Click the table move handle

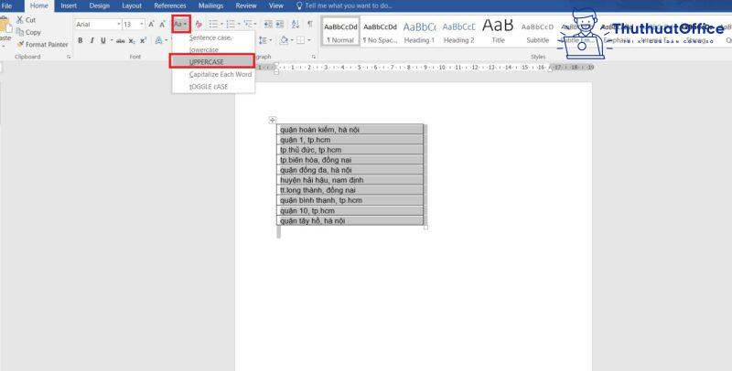tap(273, 120)
